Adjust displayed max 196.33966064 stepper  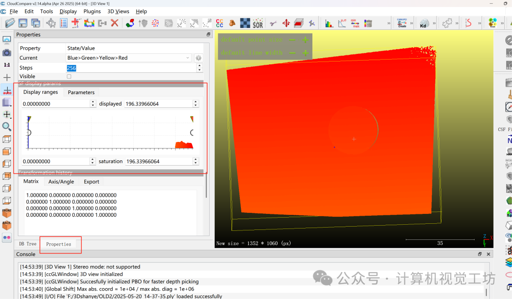coord(196,104)
